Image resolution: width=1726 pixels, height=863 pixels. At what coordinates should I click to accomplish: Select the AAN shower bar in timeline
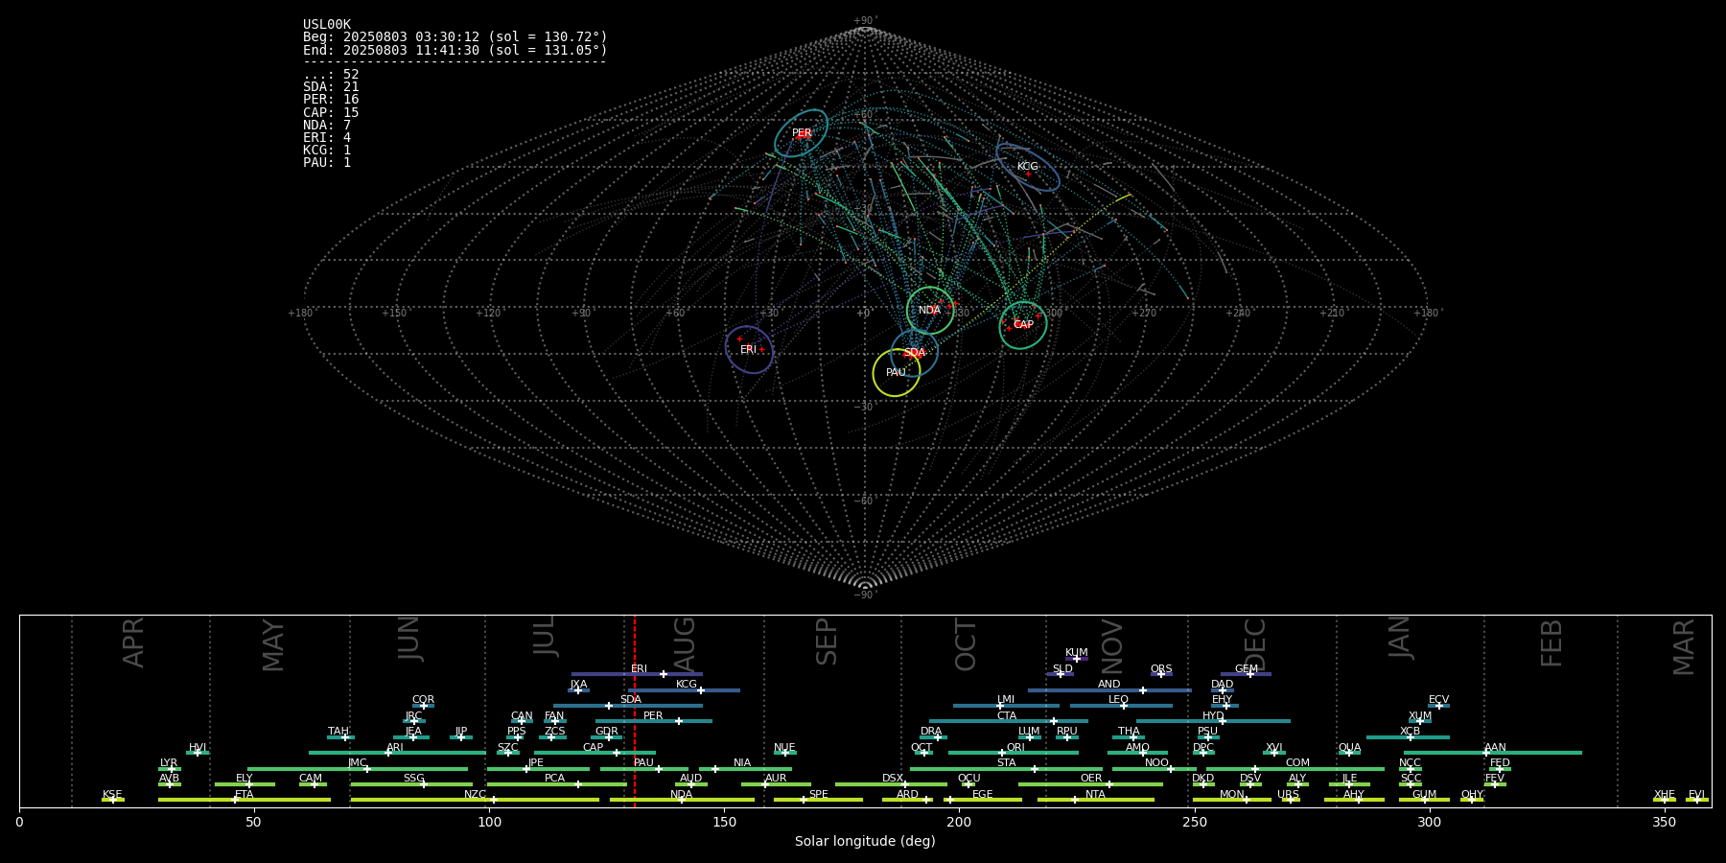point(1493,753)
